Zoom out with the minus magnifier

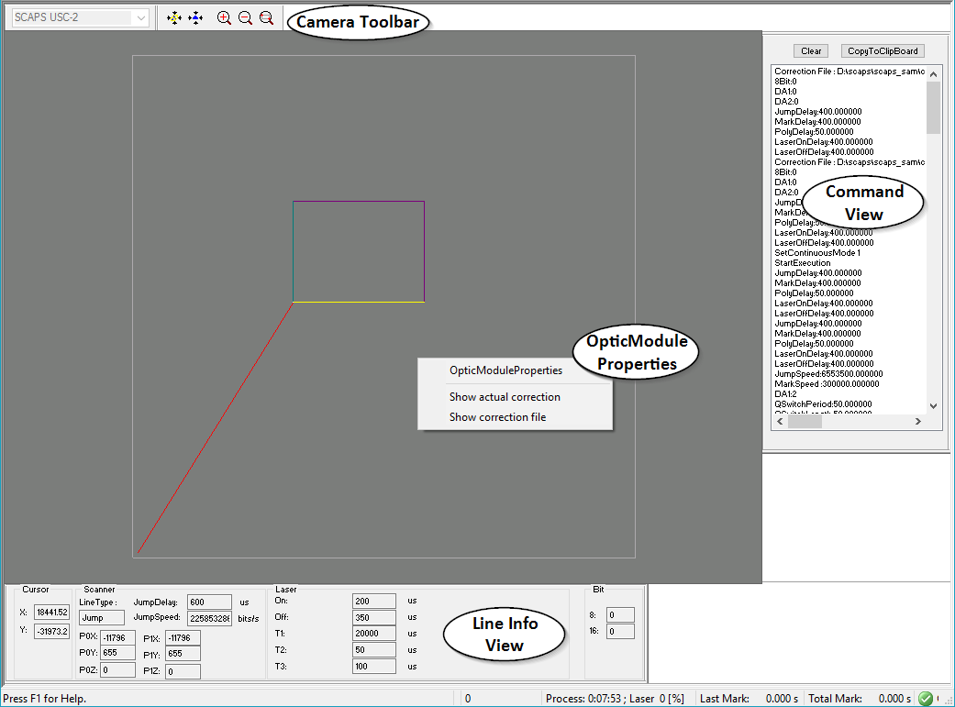tap(245, 17)
